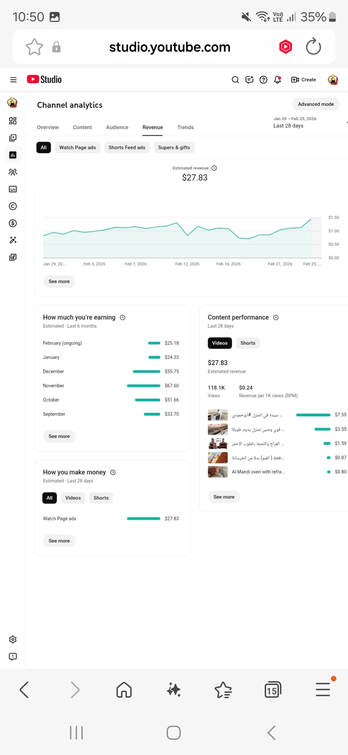Click the Advanced mode button
Viewport: 348px width, 755px height.
point(316,104)
